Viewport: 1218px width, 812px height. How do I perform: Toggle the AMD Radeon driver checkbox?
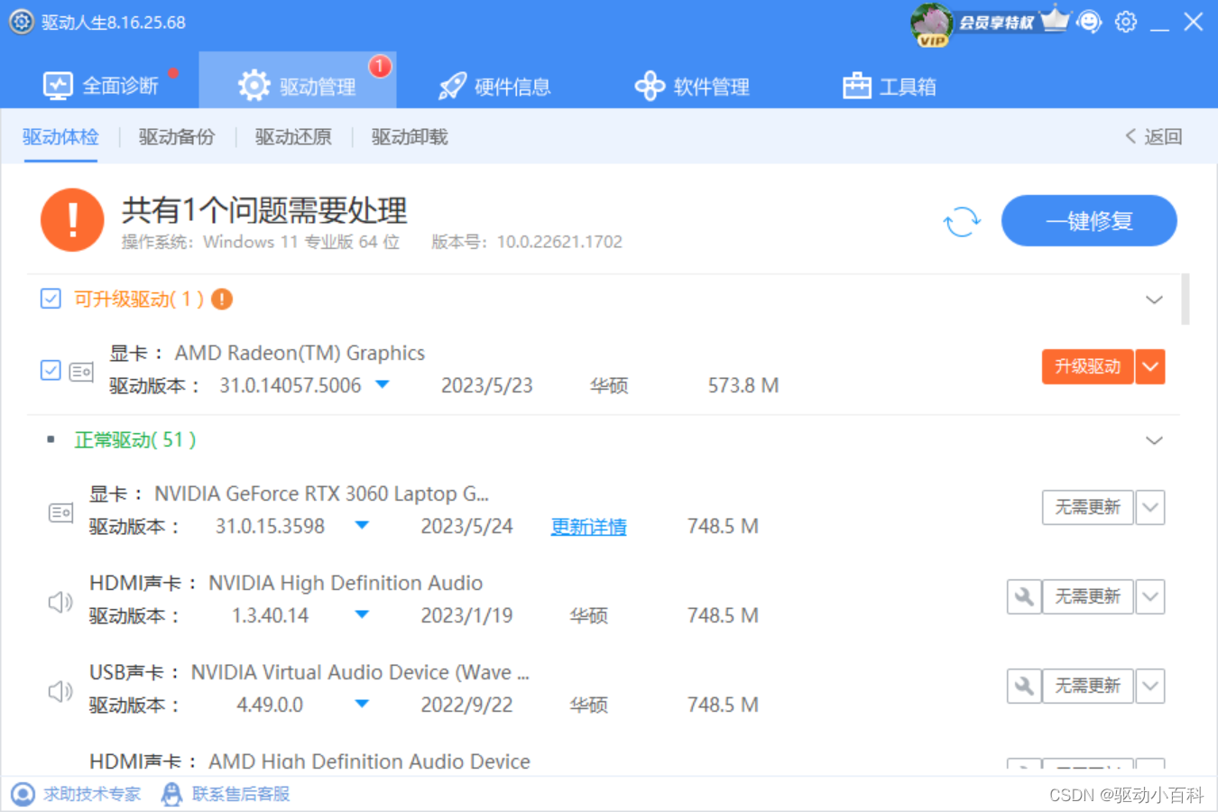click(x=51, y=370)
